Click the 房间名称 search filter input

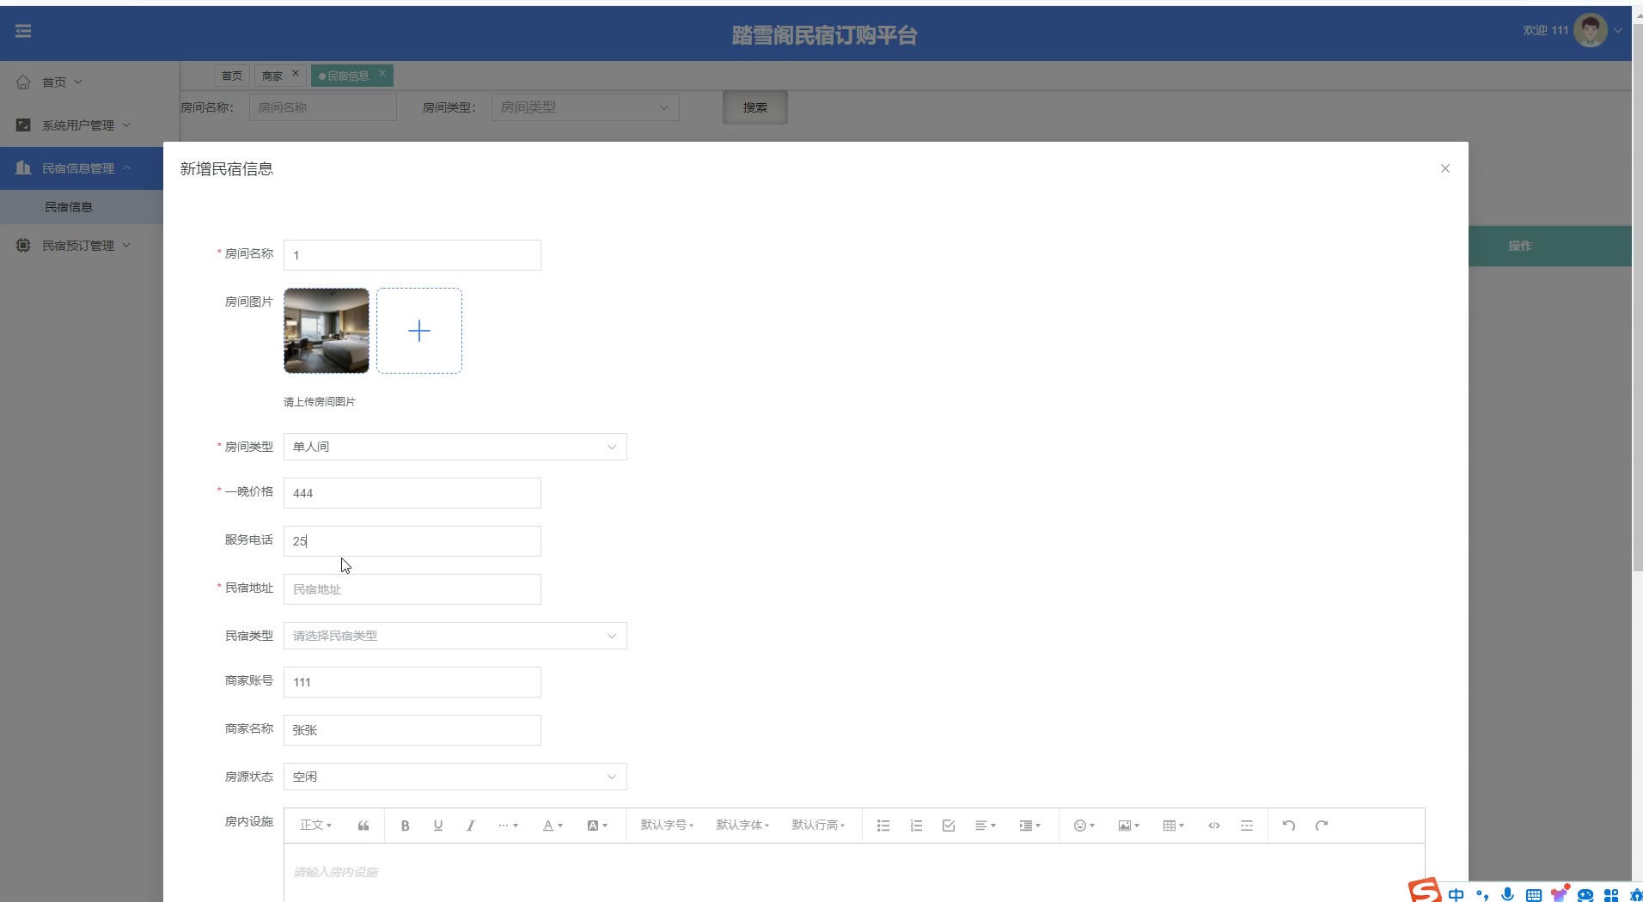[323, 107]
